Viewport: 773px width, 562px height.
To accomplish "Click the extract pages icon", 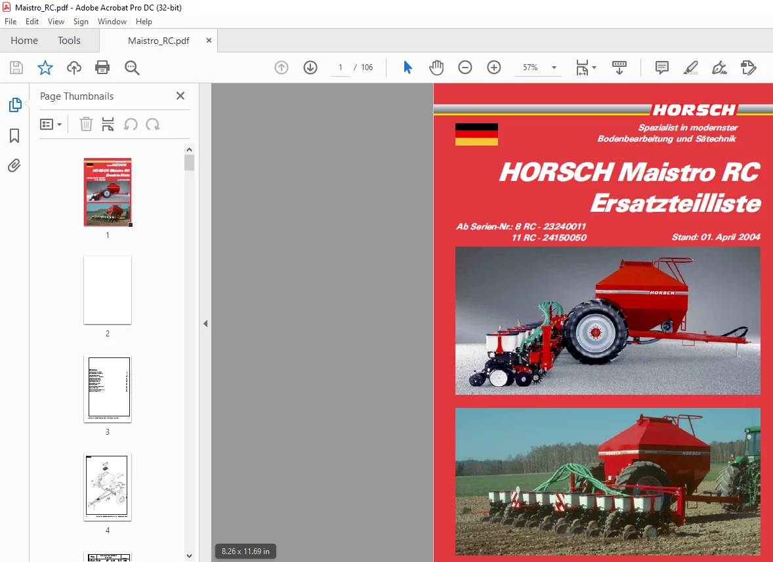I will (108, 124).
